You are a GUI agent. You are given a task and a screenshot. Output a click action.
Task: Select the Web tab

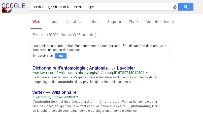point(36,22)
